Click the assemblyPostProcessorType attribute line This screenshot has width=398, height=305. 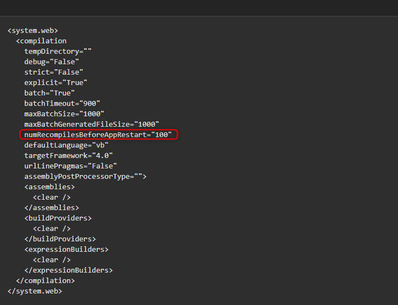pos(86,176)
